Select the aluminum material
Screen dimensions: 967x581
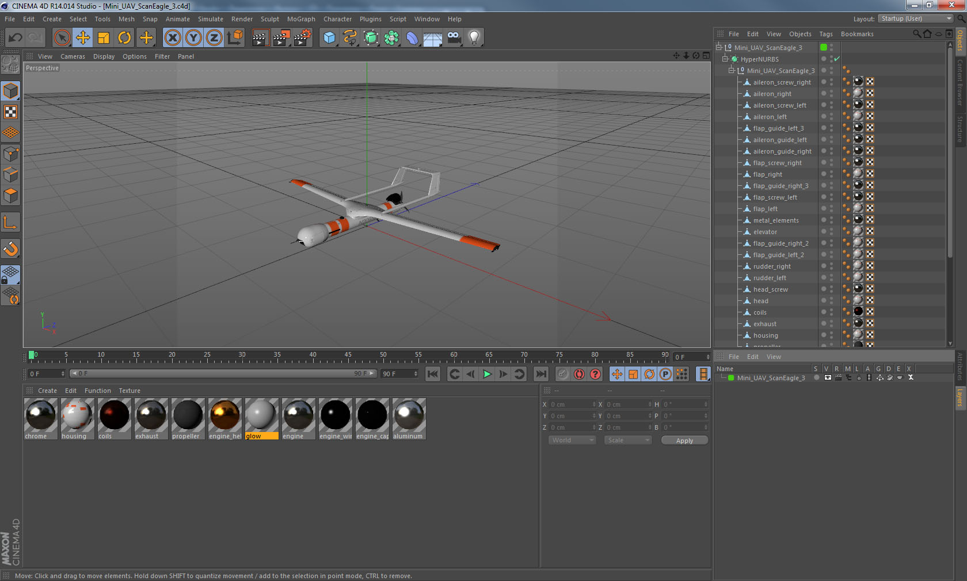409,419
